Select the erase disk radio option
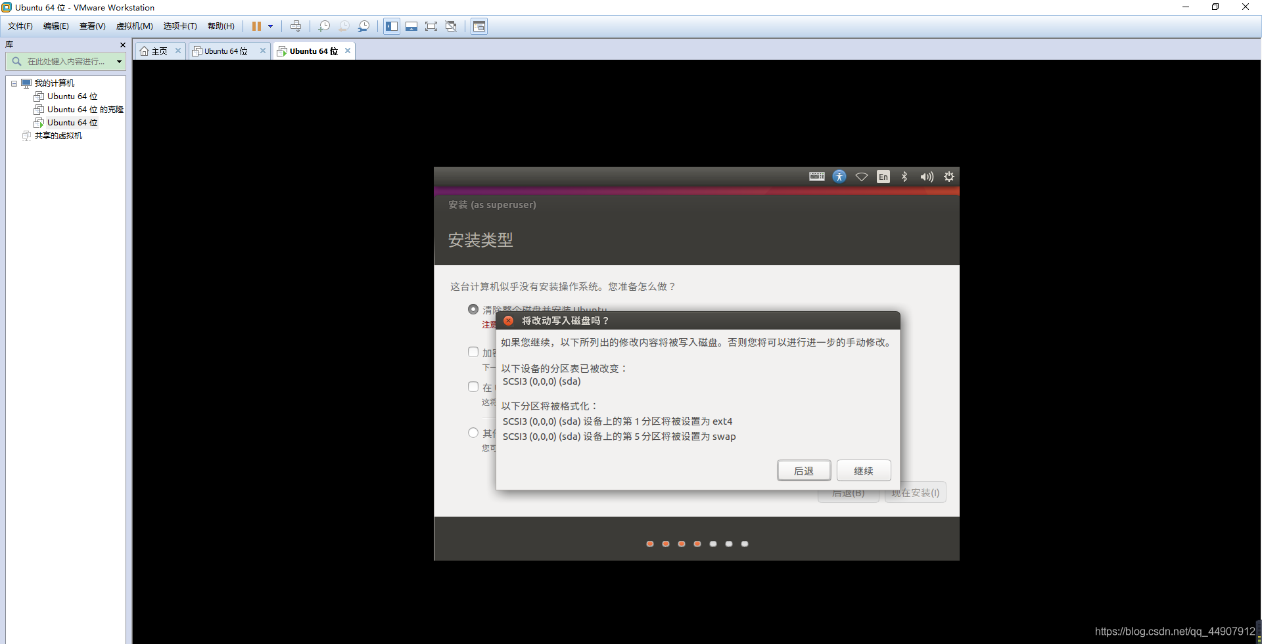1262x644 pixels. pos(473,309)
